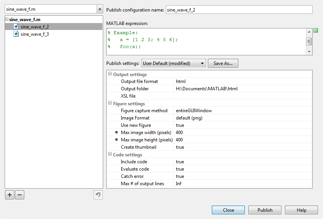Click the expression box scroll down arrow

pos(309,51)
